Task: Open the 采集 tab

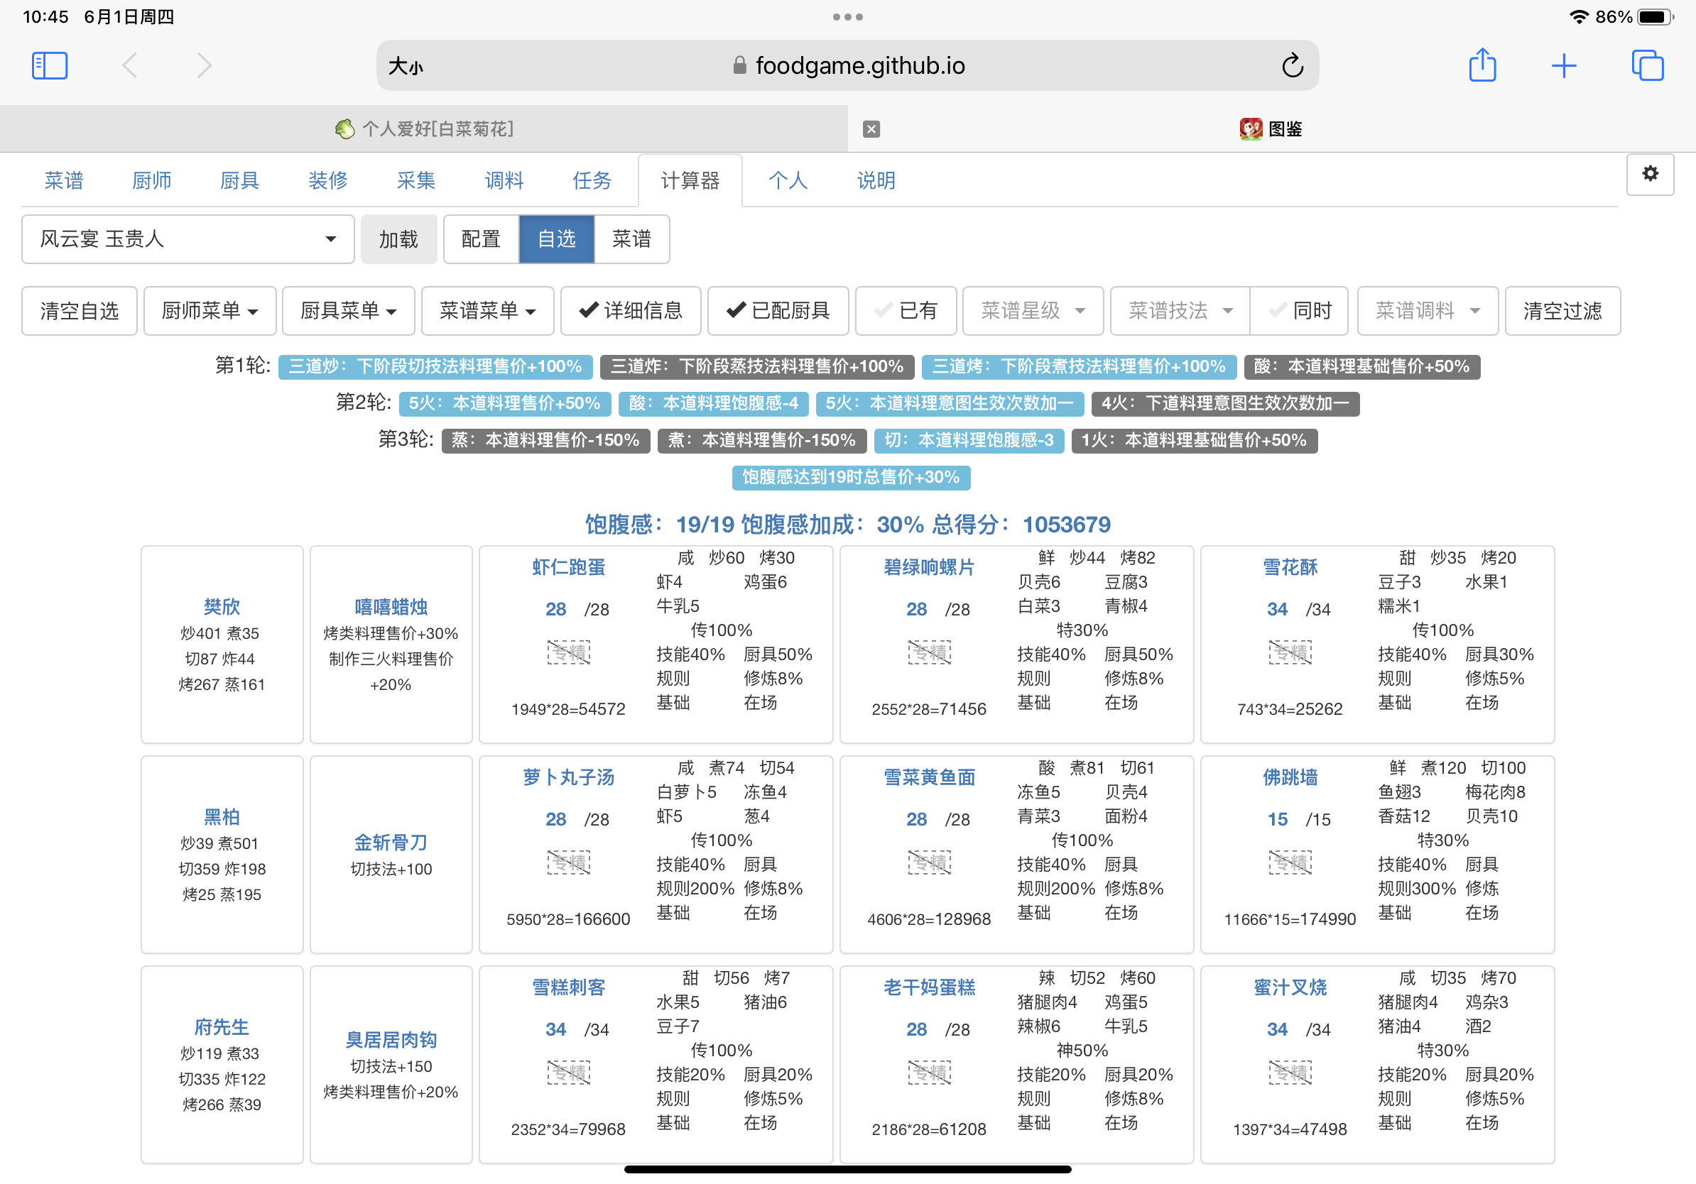Action: pyautogui.click(x=416, y=180)
